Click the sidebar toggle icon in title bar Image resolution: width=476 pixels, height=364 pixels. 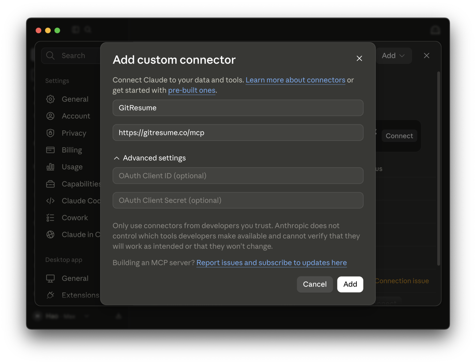76,30
